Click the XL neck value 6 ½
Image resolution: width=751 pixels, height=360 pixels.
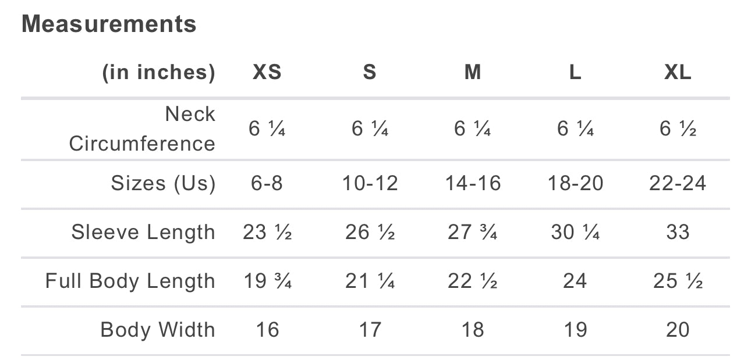click(678, 128)
